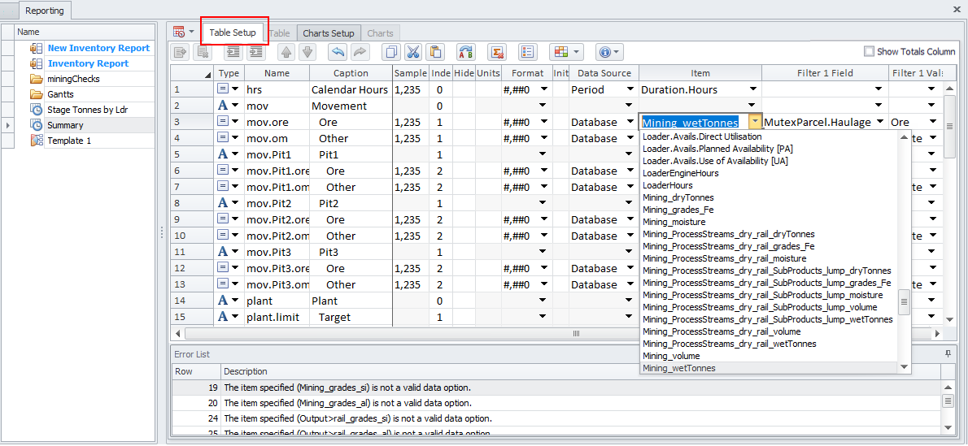Enable the Show Totals Column checkbox
Viewport: 968px width, 446px height.
(x=869, y=51)
